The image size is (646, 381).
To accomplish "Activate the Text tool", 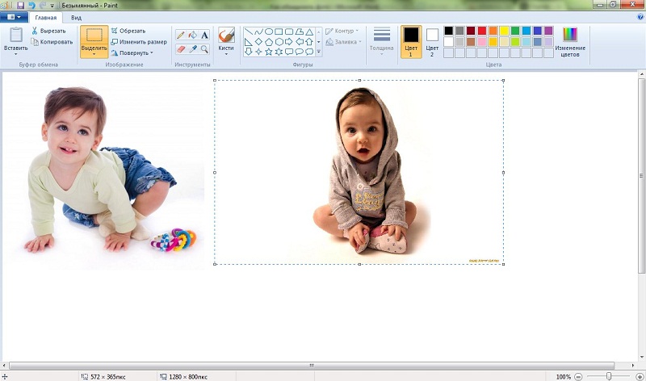I will point(204,36).
